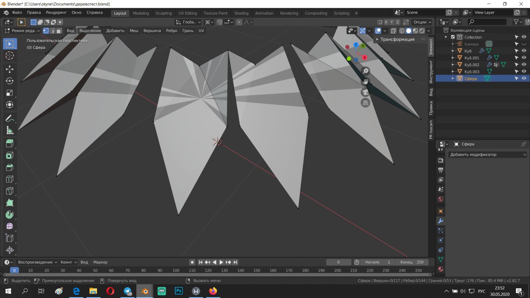Viewport: 530px width, 298px height.
Task: Collapse the Collection tree in the outliner
Action: (446, 37)
